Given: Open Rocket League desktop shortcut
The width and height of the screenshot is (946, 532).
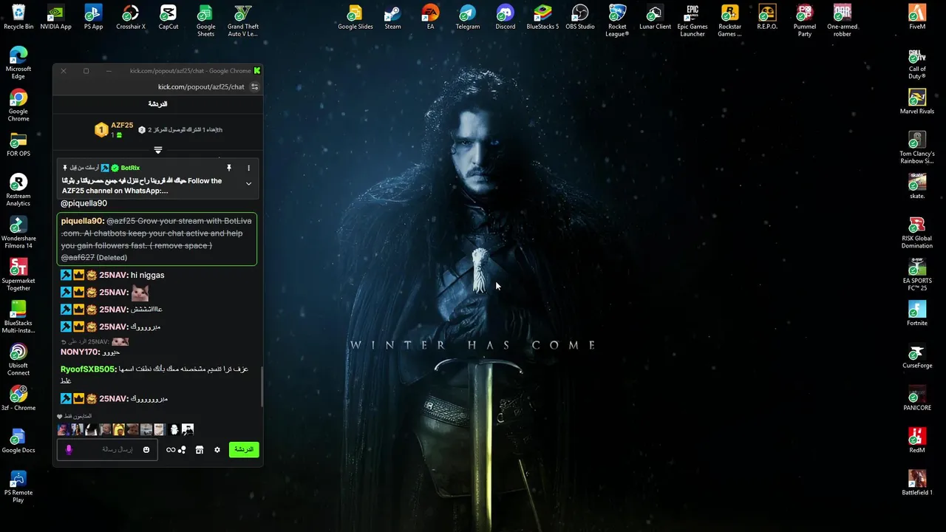Looking at the screenshot, I should click(617, 20).
